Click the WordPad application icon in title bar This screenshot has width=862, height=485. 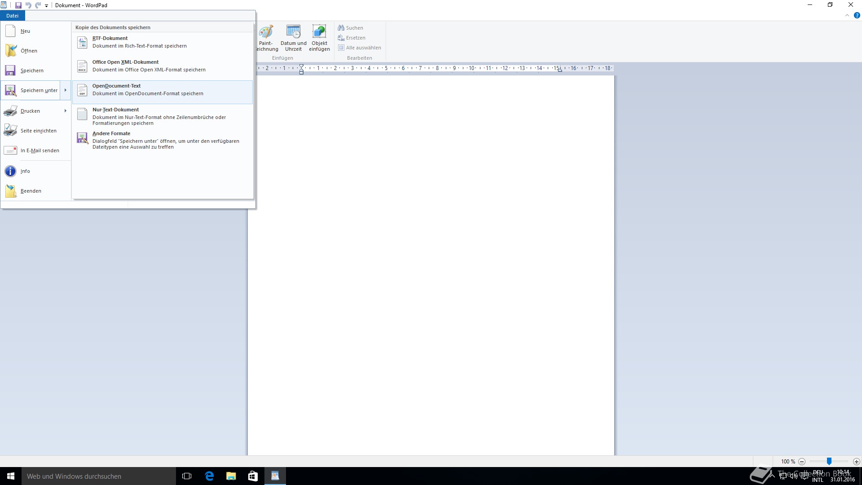4,5
